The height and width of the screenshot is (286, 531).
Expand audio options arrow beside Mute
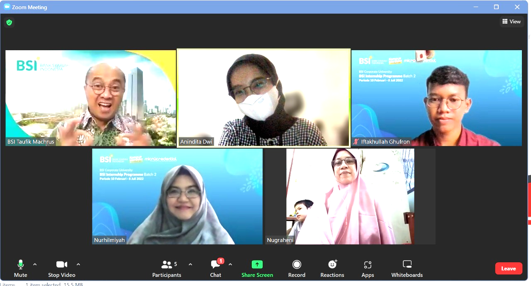(35, 264)
